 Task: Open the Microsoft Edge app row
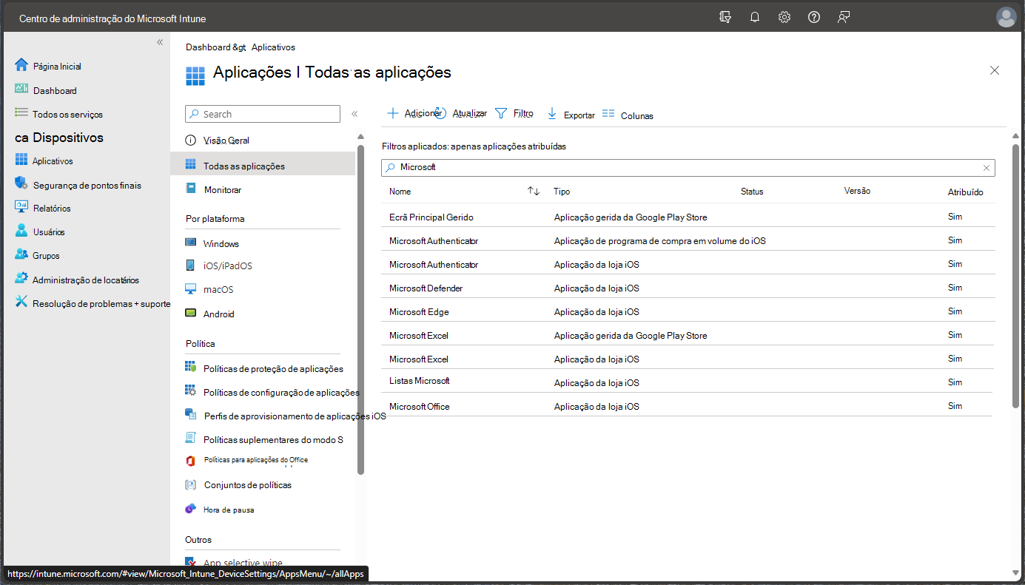(x=688, y=311)
